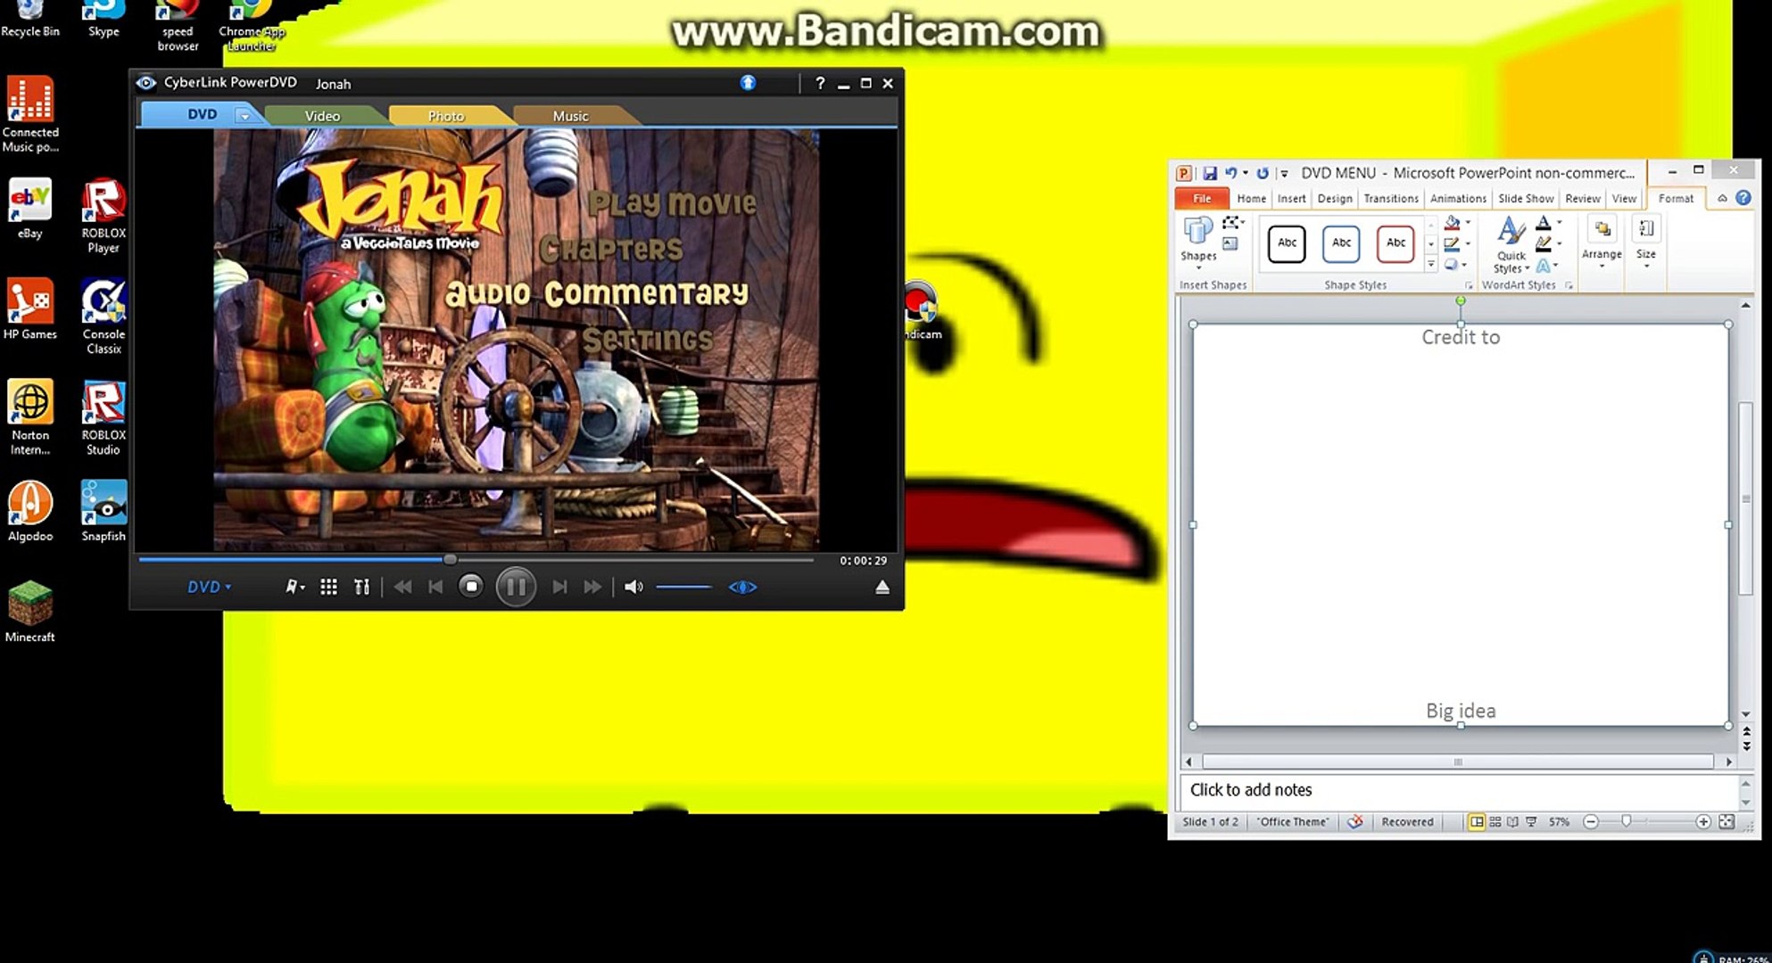Select Chapters on the Jonah DVD menu
The height and width of the screenshot is (963, 1772).
[611, 249]
